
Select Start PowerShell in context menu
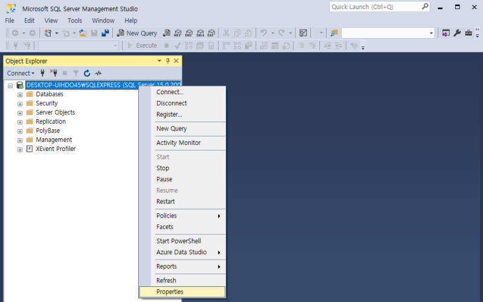182,241
